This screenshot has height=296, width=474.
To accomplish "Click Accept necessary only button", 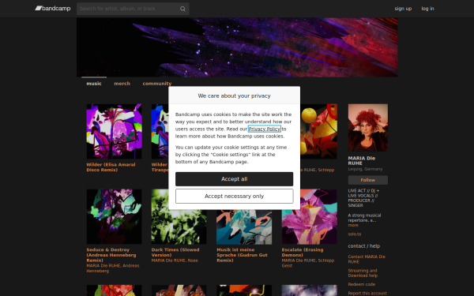I will click(x=235, y=197).
